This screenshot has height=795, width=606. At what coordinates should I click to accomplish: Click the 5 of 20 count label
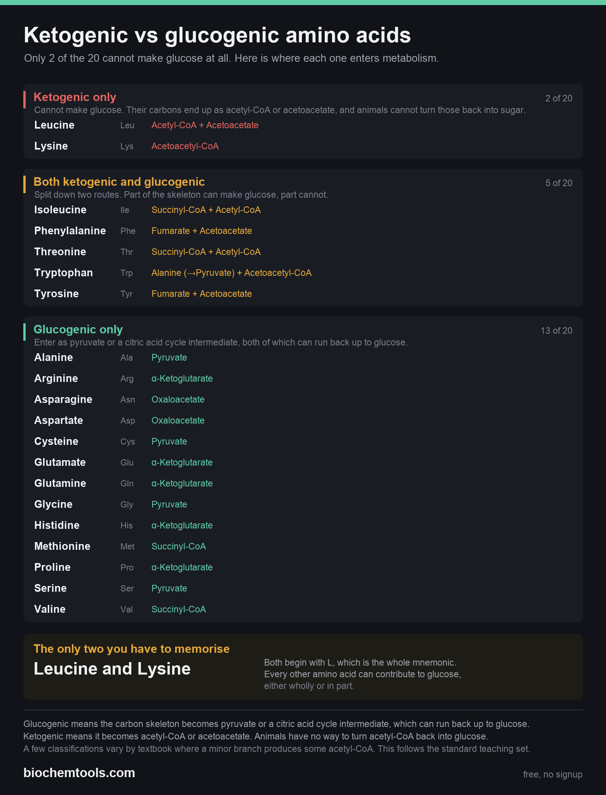(559, 183)
